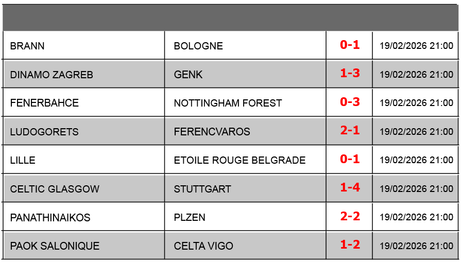
Task: Select the PAOK SALONIQUE team cell
Action: [55, 246]
